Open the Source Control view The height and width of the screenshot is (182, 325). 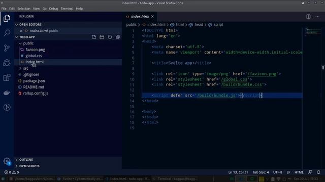(x=7, y=48)
